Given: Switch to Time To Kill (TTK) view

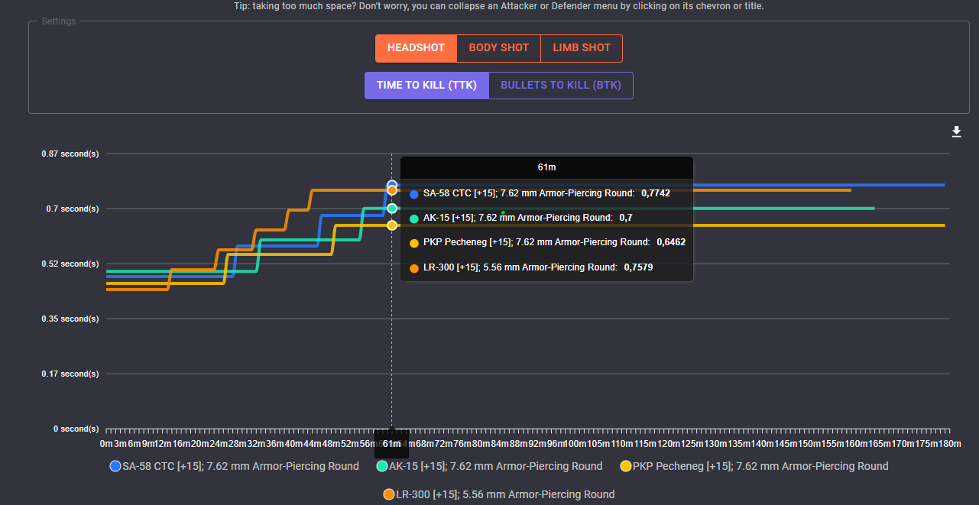Looking at the screenshot, I should point(426,86).
